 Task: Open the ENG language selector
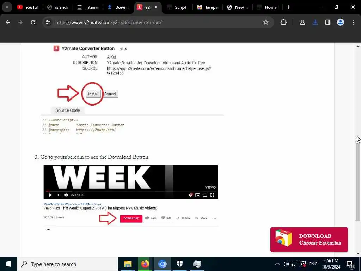(x=313, y=264)
